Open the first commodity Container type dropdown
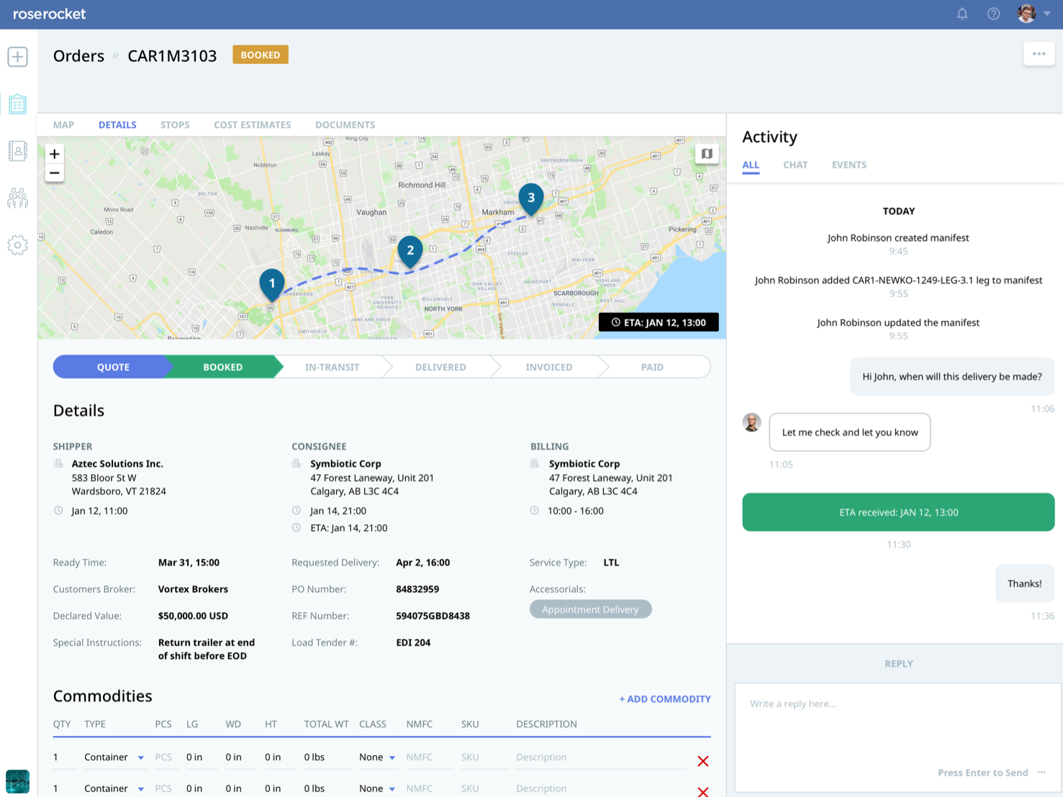Image resolution: width=1063 pixels, height=797 pixels. pos(114,757)
